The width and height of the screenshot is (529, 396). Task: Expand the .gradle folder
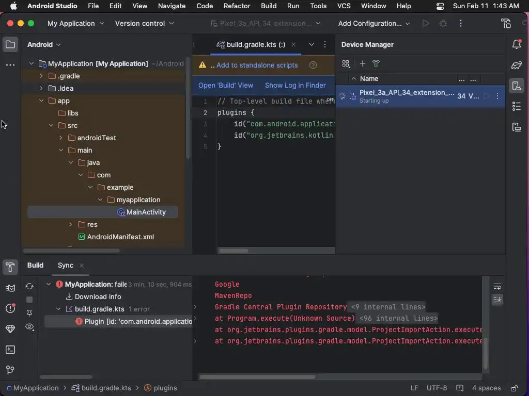(41, 76)
